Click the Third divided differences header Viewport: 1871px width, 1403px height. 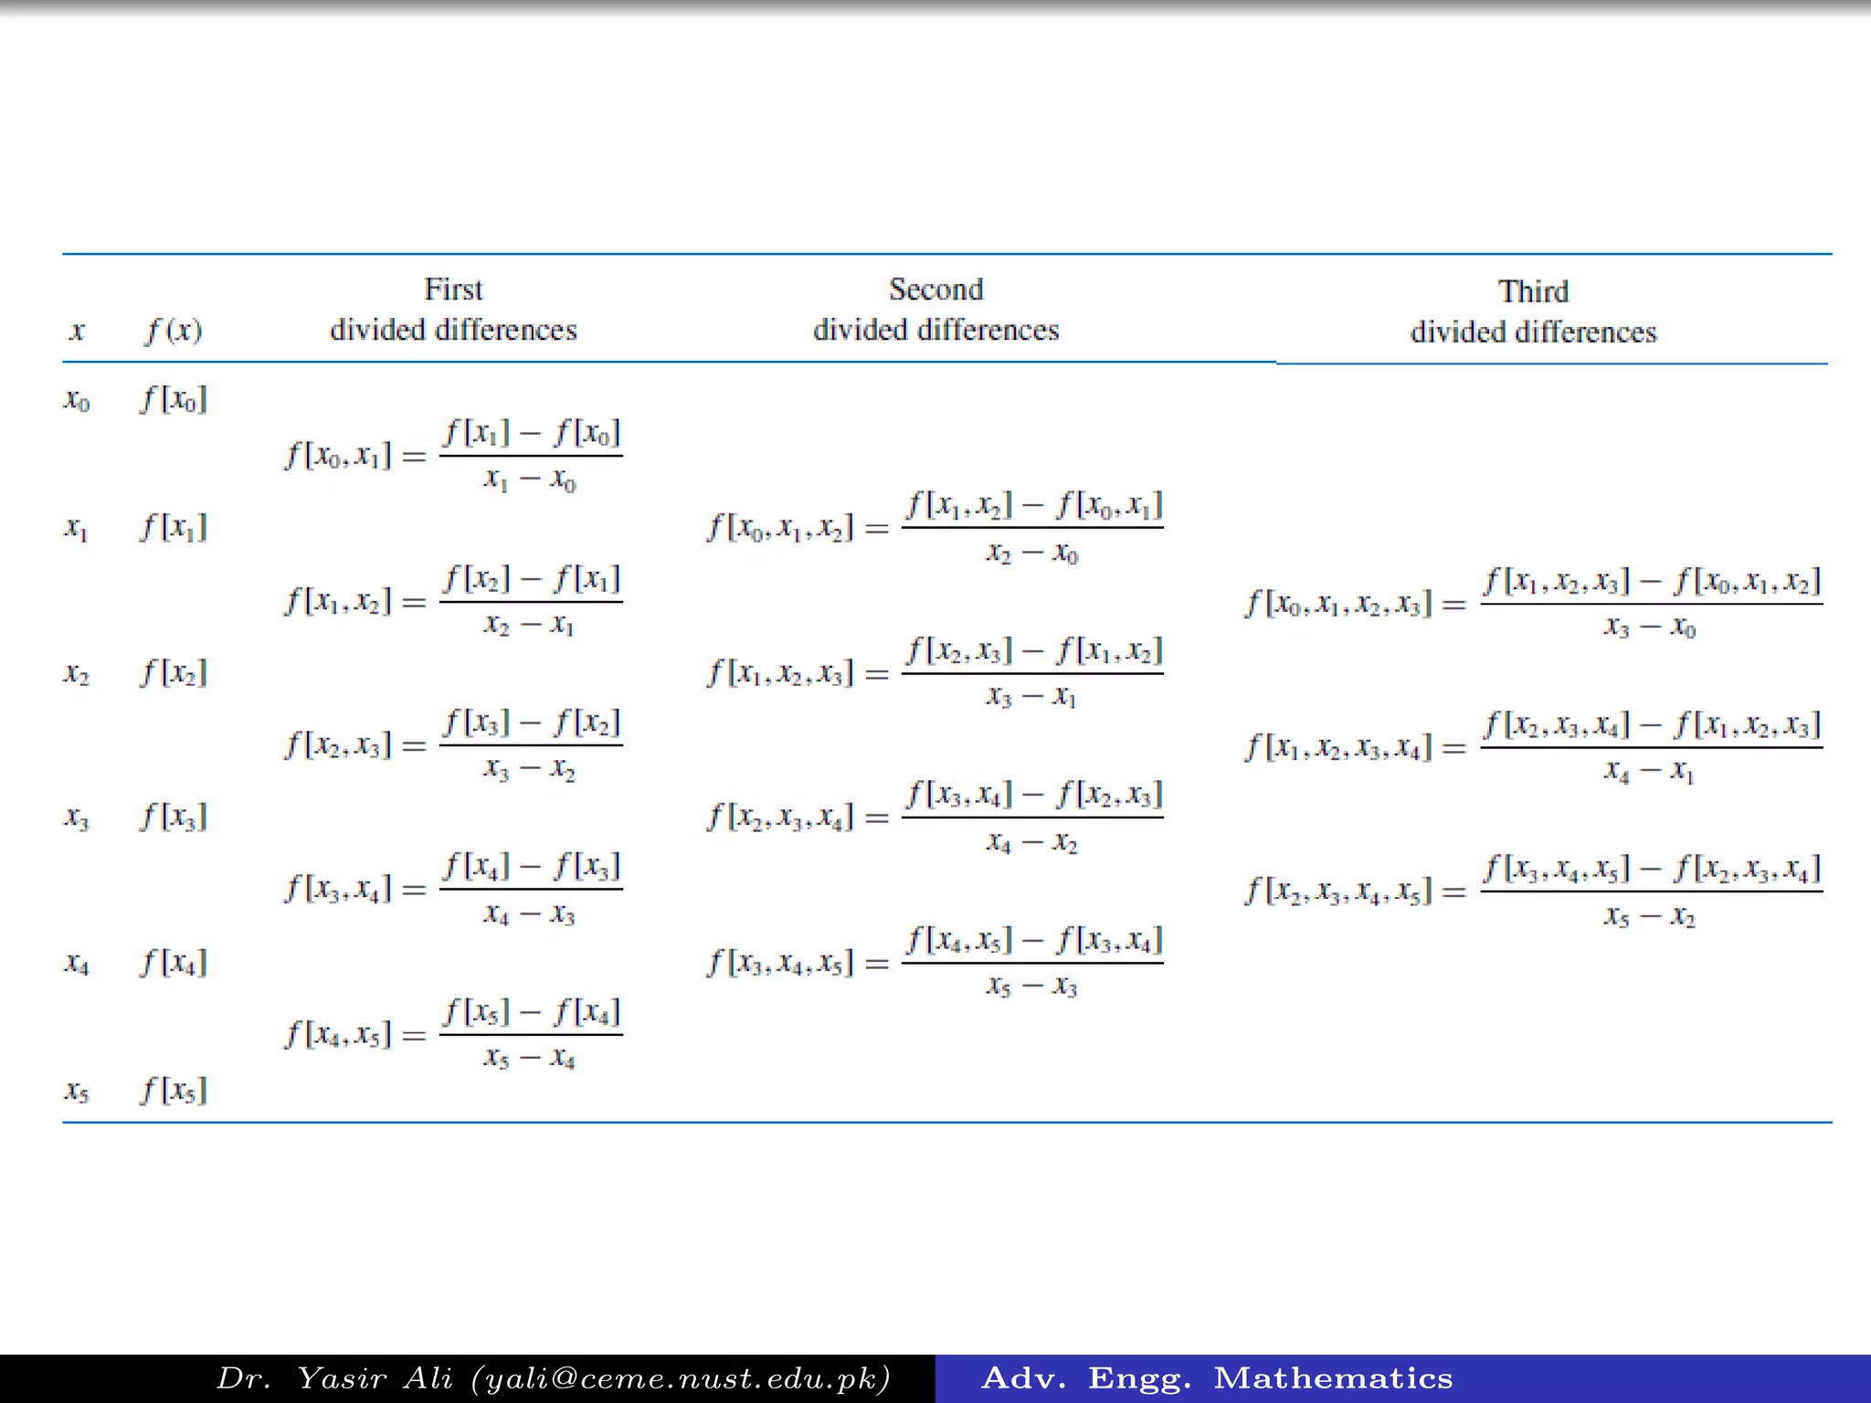click(x=1533, y=311)
